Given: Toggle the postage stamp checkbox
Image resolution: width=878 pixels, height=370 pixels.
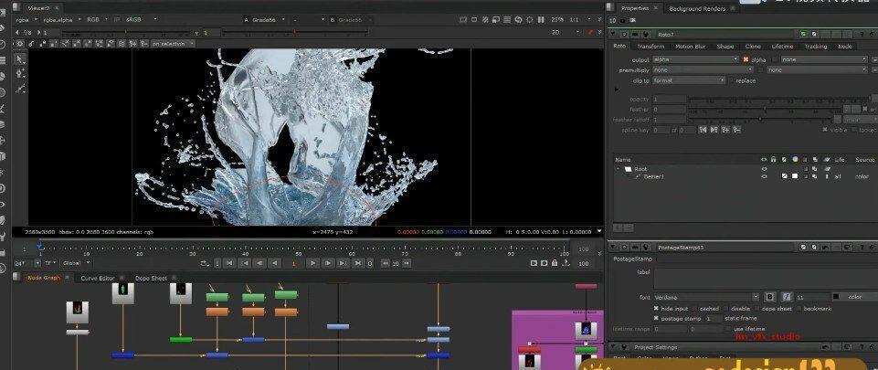Looking at the screenshot, I should coord(656,319).
